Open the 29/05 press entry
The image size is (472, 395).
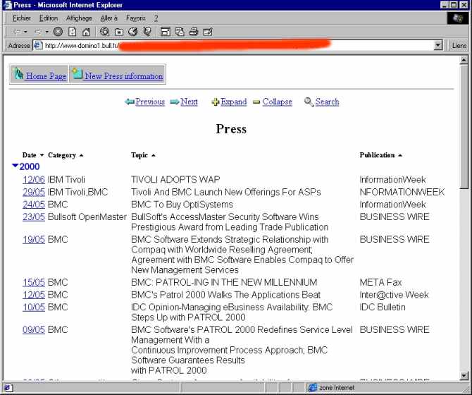click(34, 192)
